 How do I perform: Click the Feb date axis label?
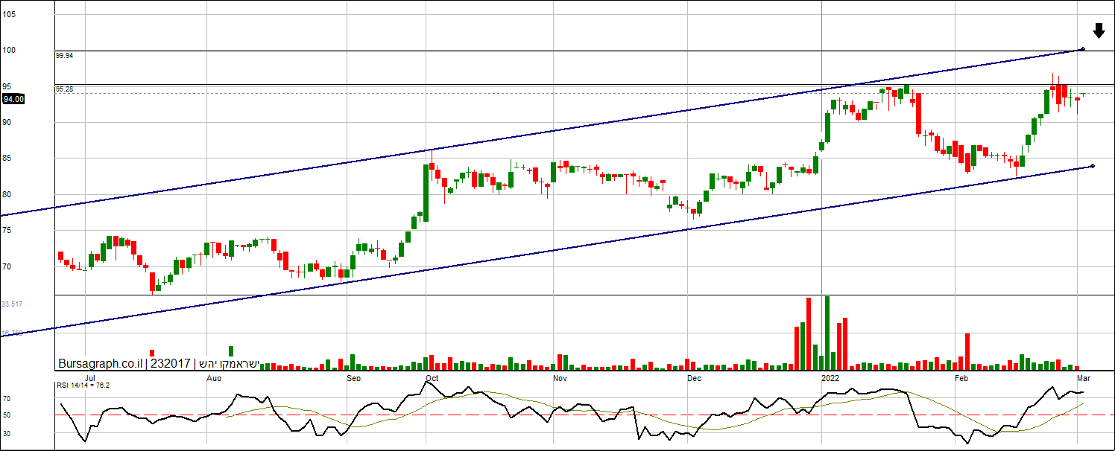(x=961, y=378)
